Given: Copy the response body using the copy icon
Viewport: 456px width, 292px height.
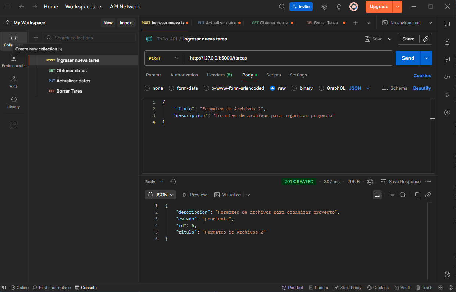Looking at the screenshot, I should pos(418,195).
